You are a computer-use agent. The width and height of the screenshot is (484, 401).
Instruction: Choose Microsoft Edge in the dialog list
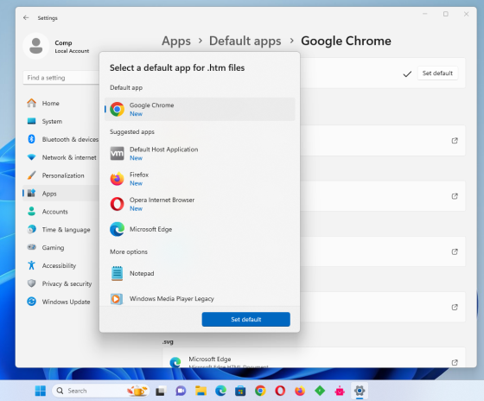point(200,229)
